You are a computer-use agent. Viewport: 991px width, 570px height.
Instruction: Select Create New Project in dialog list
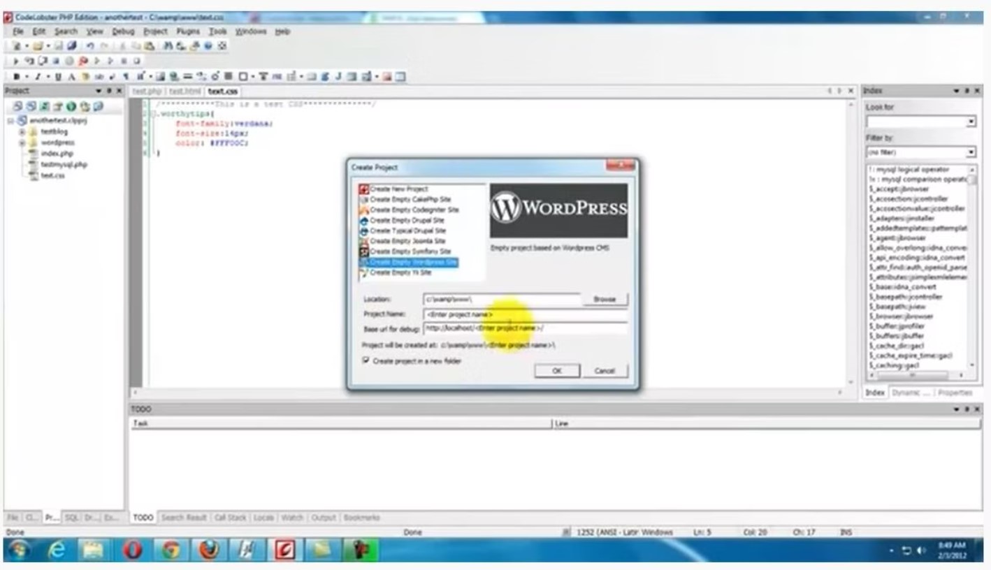pos(398,189)
